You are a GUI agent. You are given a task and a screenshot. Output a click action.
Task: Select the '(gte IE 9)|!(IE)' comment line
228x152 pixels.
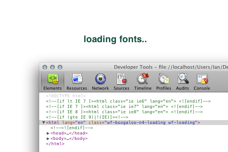click(x=87, y=117)
